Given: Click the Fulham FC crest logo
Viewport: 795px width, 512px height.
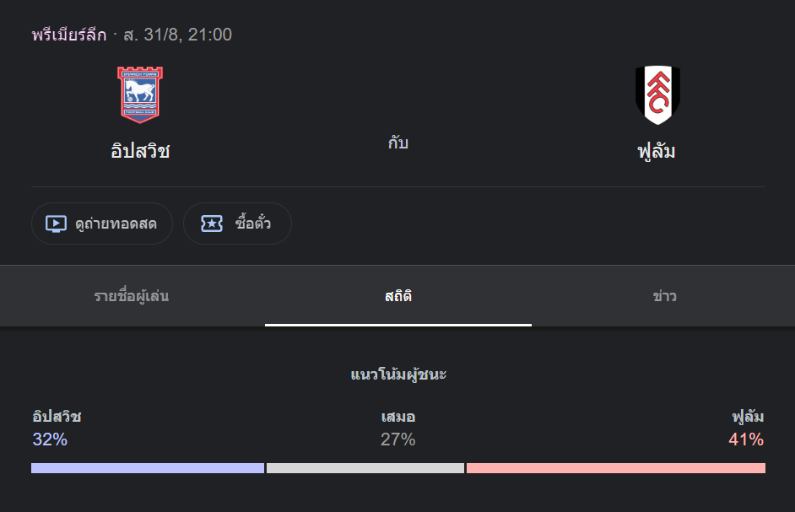Looking at the screenshot, I should [x=657, y=94].
